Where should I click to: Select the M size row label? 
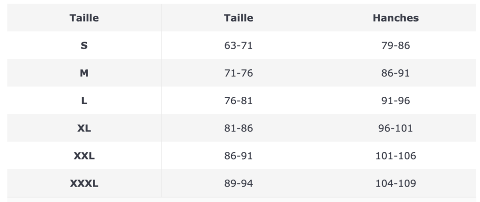(x=84, y=73)
